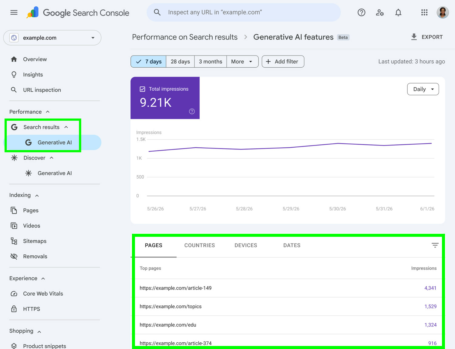The height and width of the screenshot is (349, 455).
Task: Open the example.com/topics page row
Action: click(x=288, y=307)
